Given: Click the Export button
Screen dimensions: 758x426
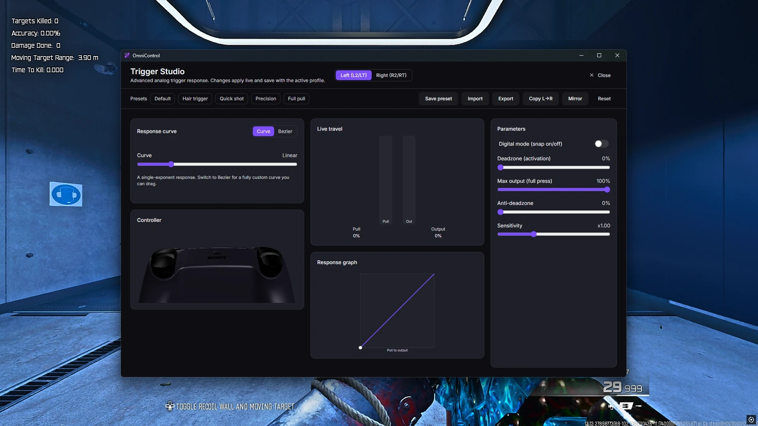Looking at the screenshot, I should [506, 99].
